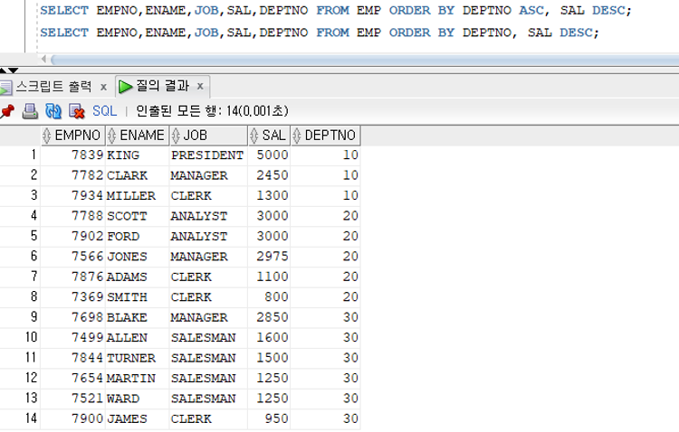This screenshot has height=432, width=679.
Task: Select row number 14 header
Action: point(20,419)
